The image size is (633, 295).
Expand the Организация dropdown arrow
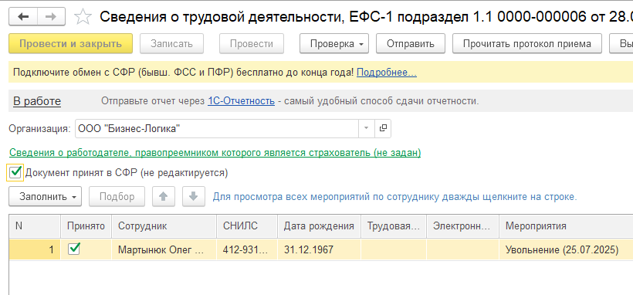pos(367,128)
